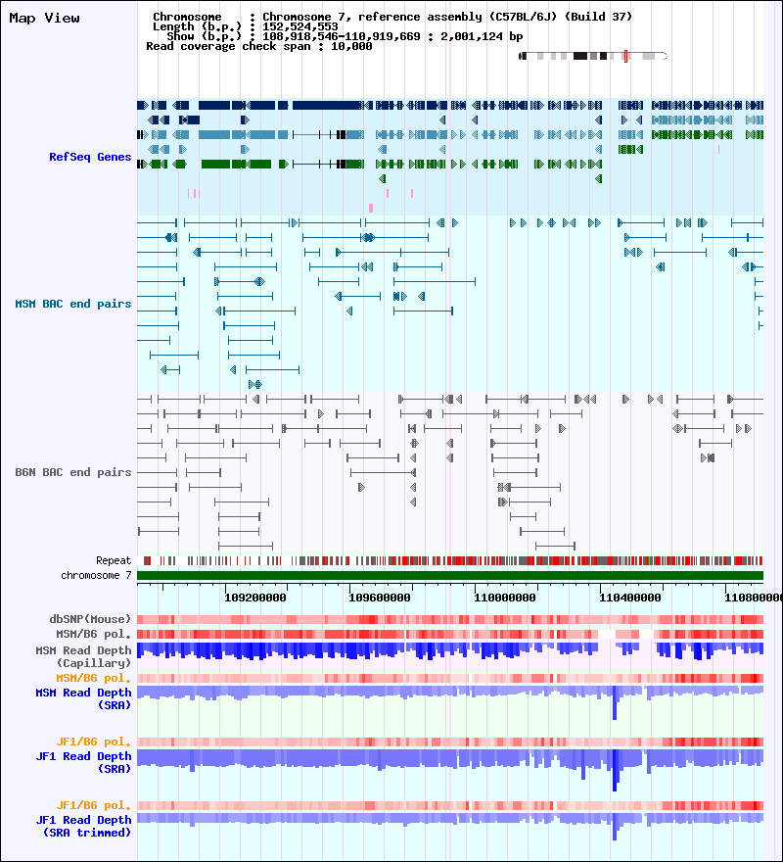783x862 pixels.
Task: Click the gray MSM/B6 pol. track label
Action: pyautogui.click(x=93, y=634)
